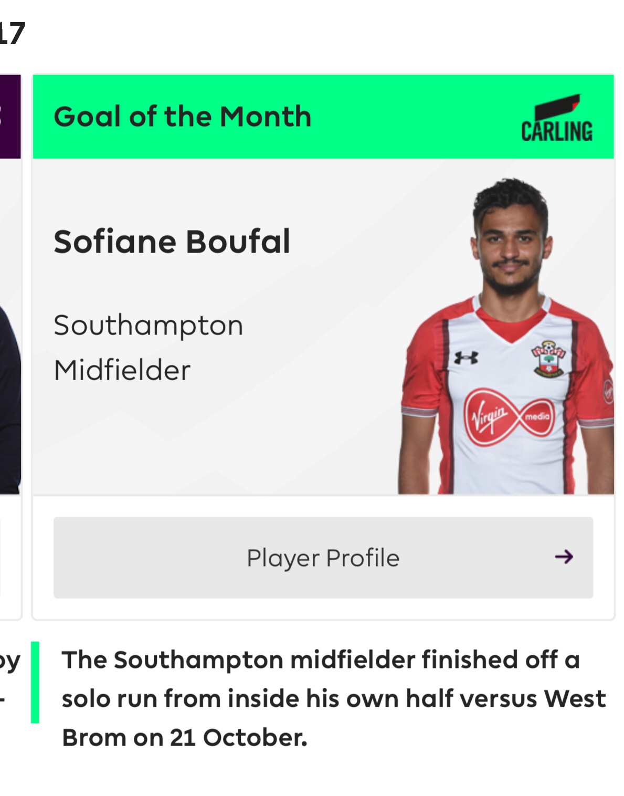Screen dimensions: 624x796
Task: Click the Sofiane Boufal name heading
Action: pyautogui.click(x=172, y=242)
